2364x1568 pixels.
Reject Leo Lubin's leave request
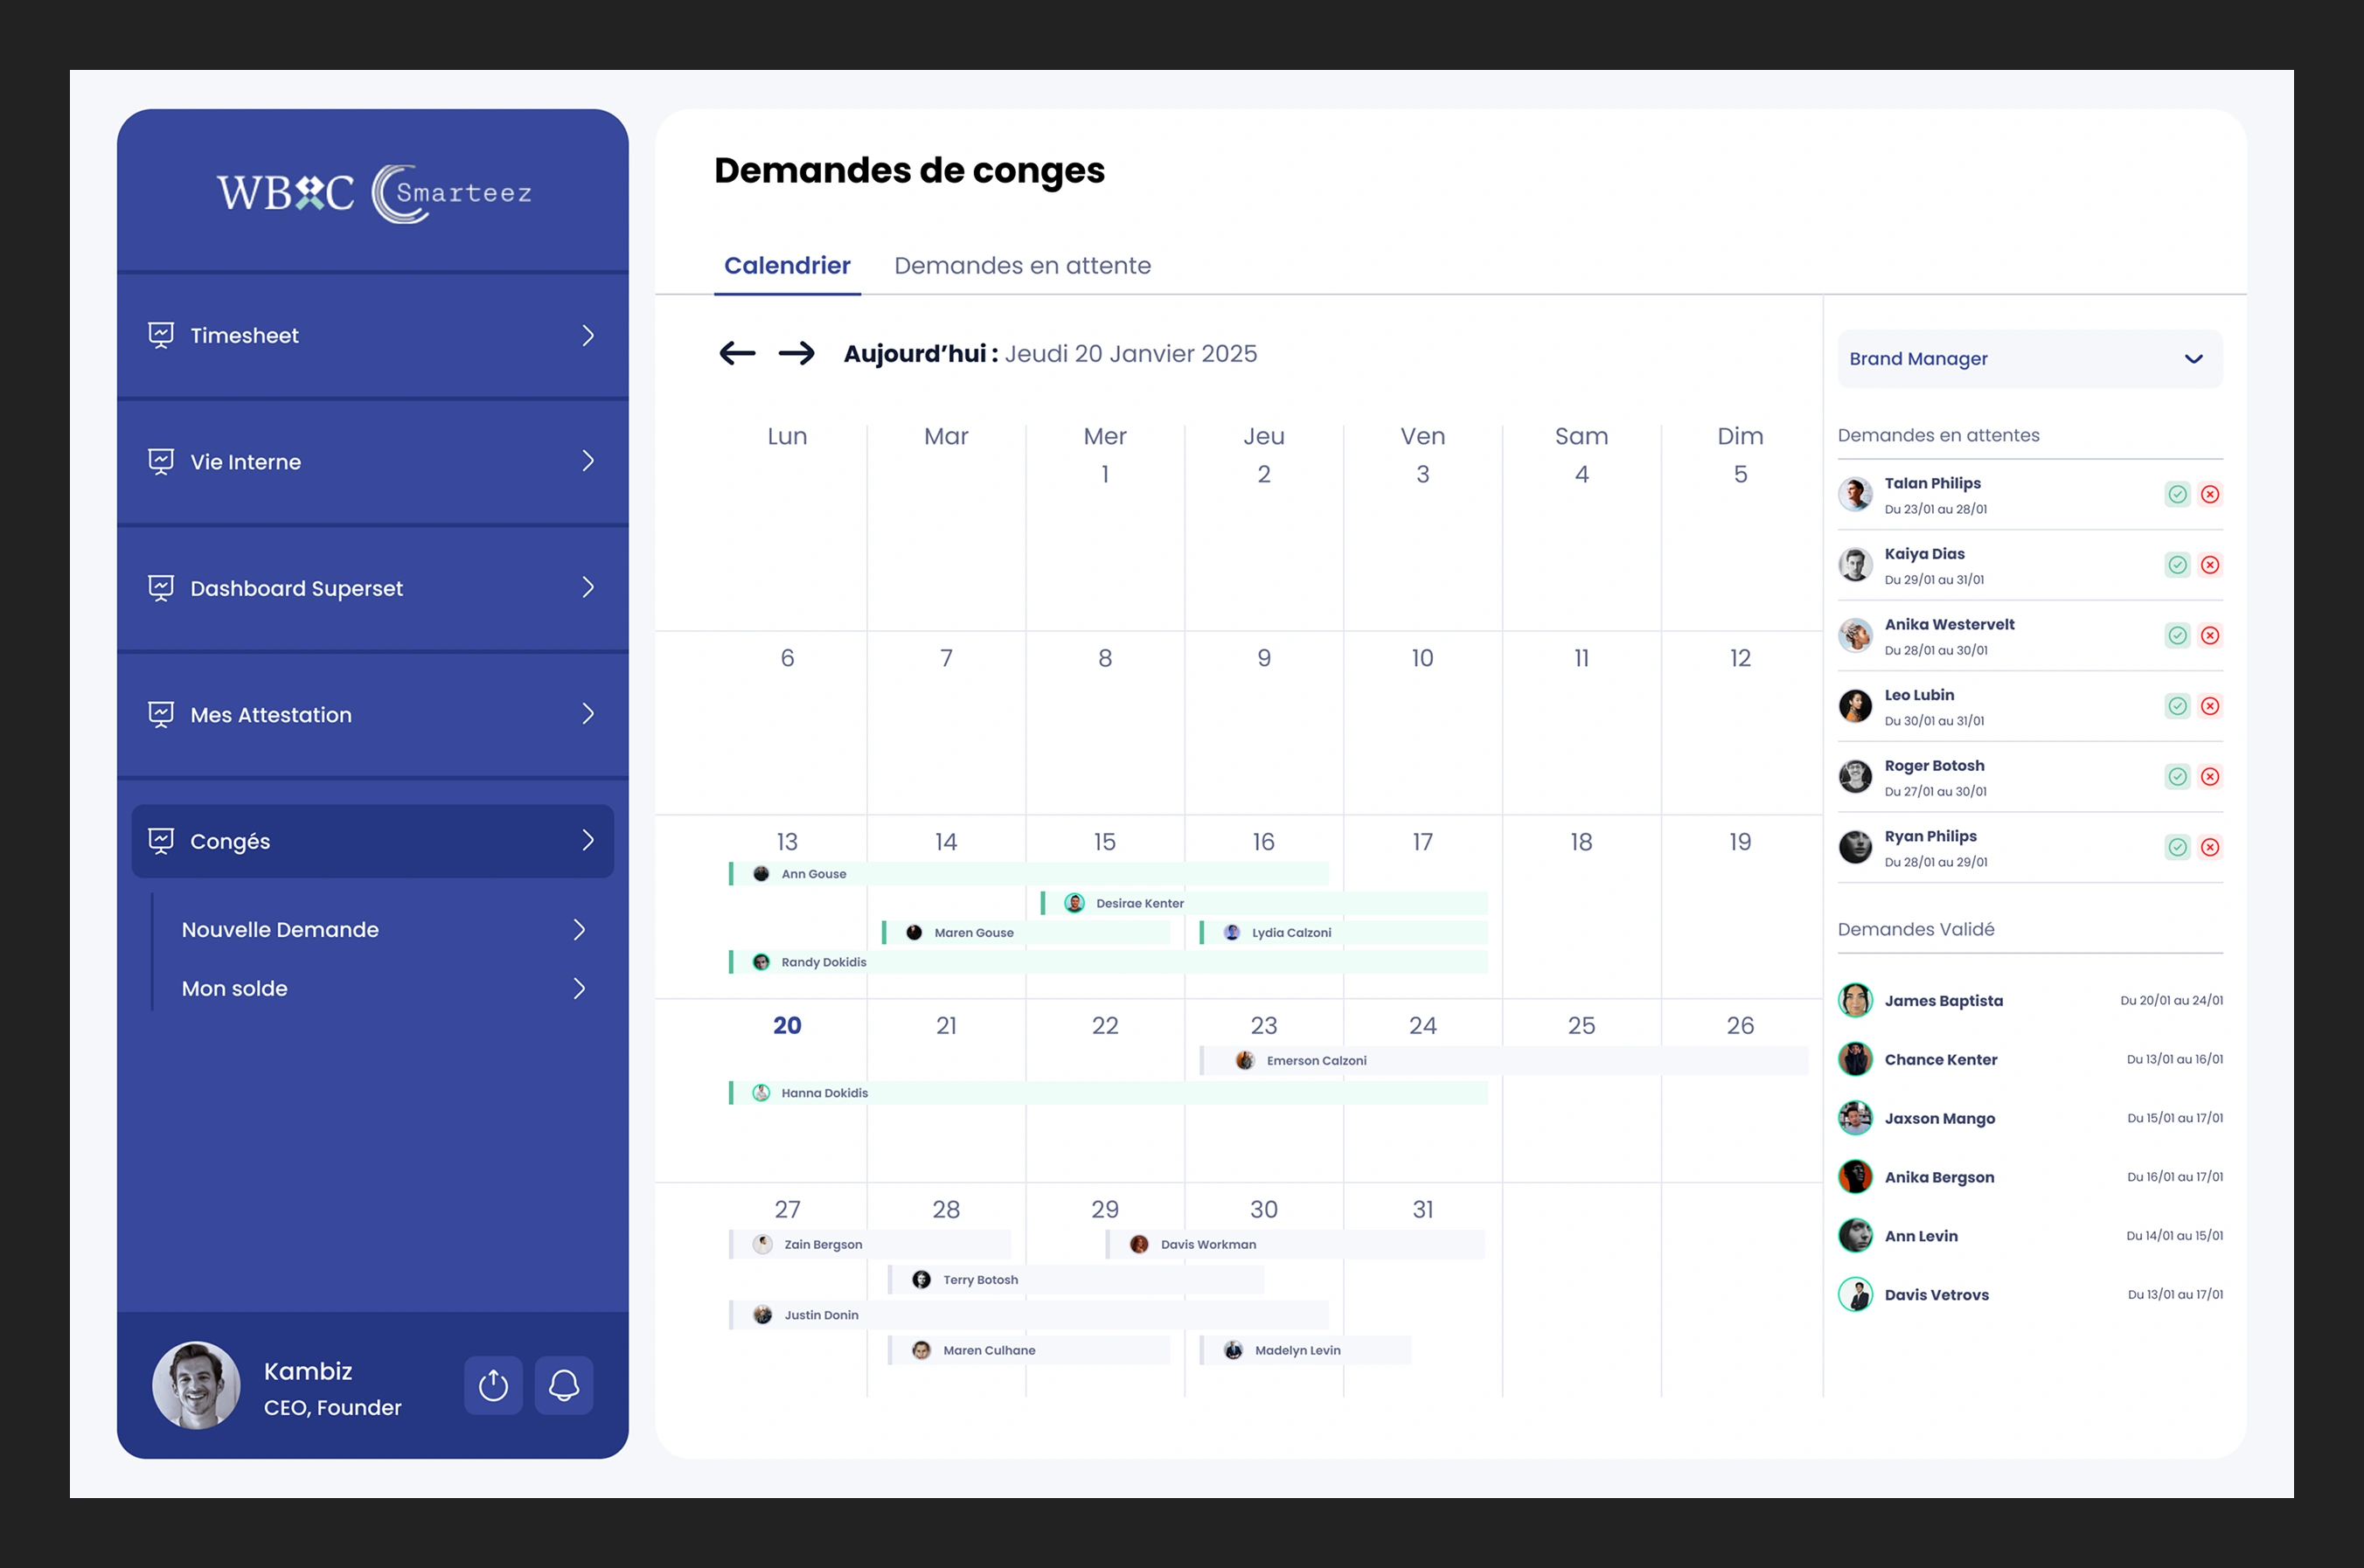(2210, 706)
